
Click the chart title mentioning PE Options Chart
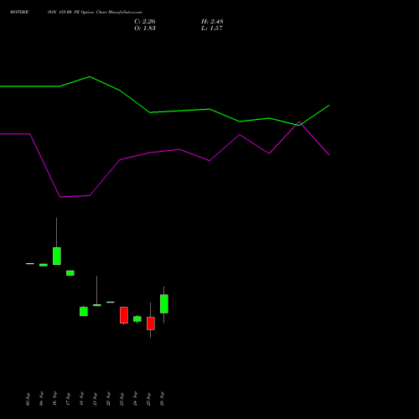(x=75, y=13)
